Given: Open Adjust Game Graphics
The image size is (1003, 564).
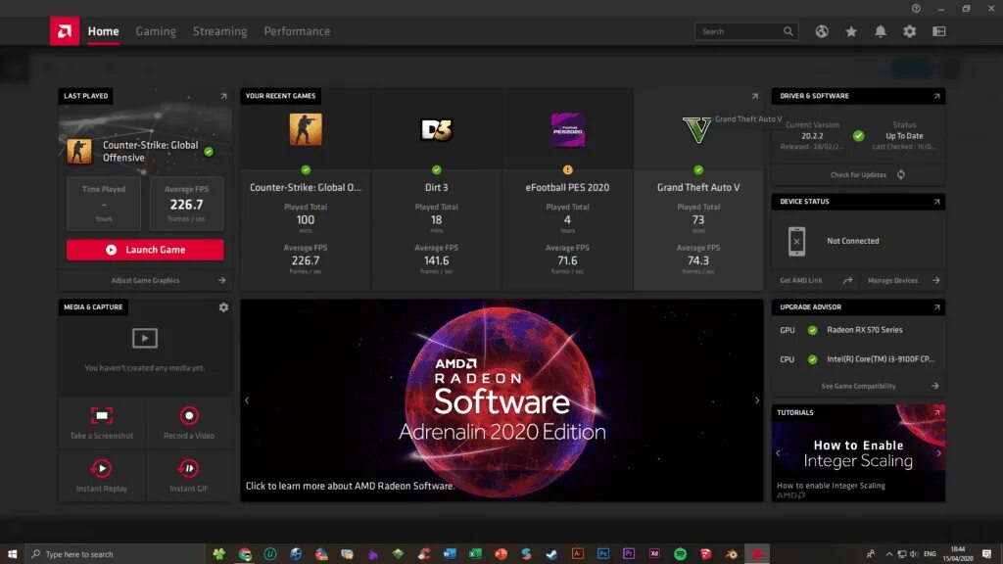Looking at the screenshot, I should coord(145,281).
